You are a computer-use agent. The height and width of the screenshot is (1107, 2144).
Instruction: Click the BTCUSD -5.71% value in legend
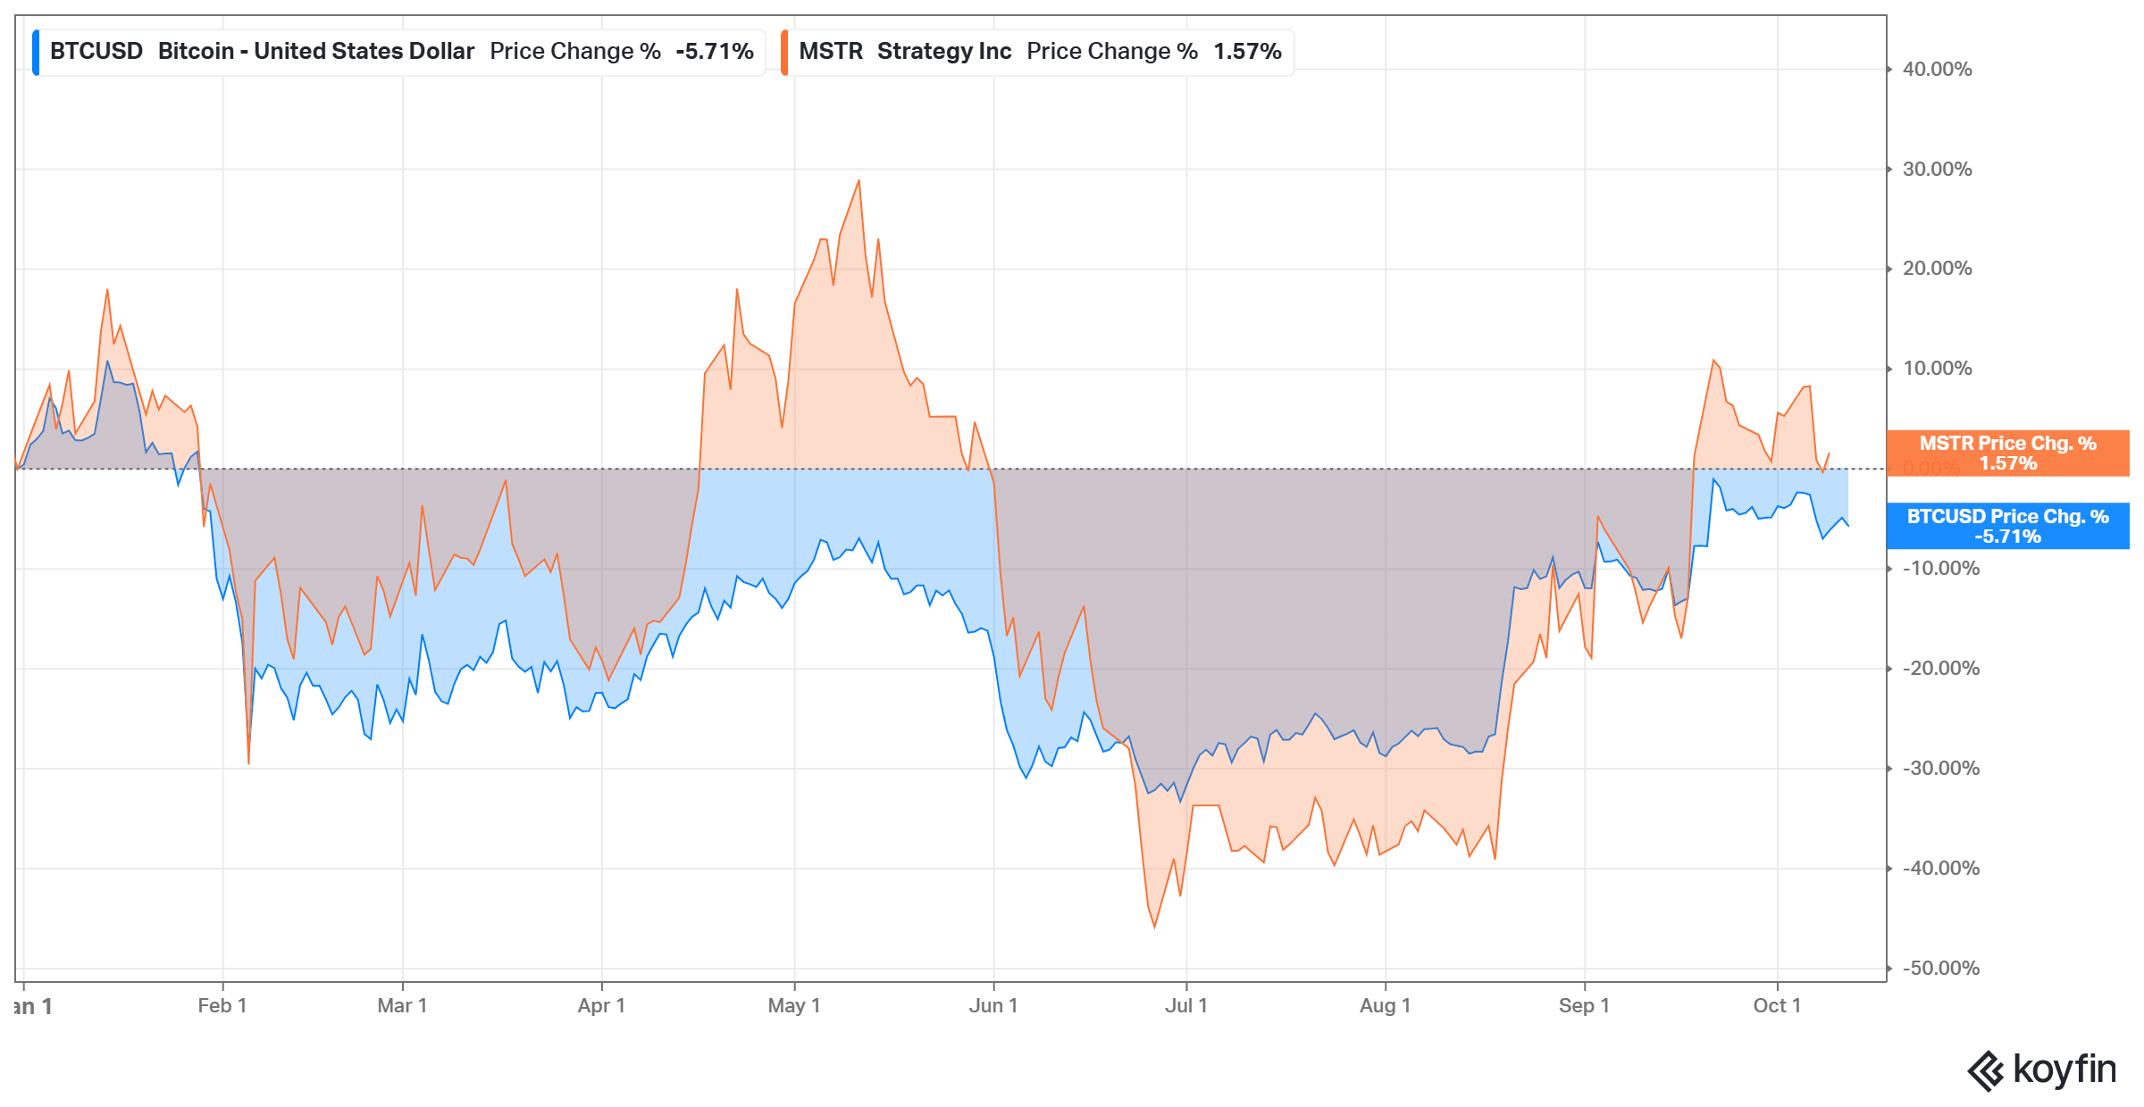715,51
